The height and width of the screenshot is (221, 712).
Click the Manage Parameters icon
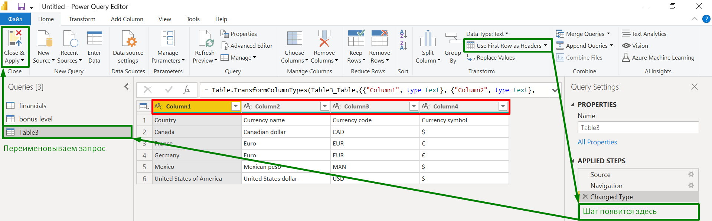pyautogui.click(x=168, y=38)
